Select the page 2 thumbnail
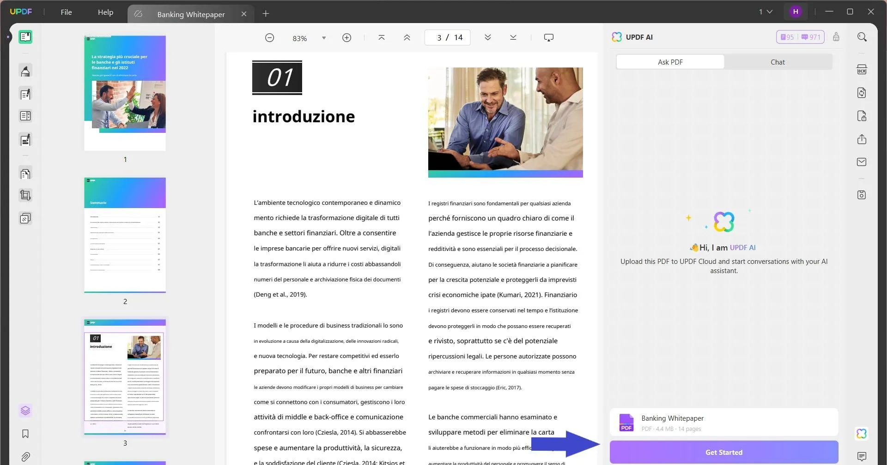The width and height of the screenshot is (887, 465). (x=125, y=235)
